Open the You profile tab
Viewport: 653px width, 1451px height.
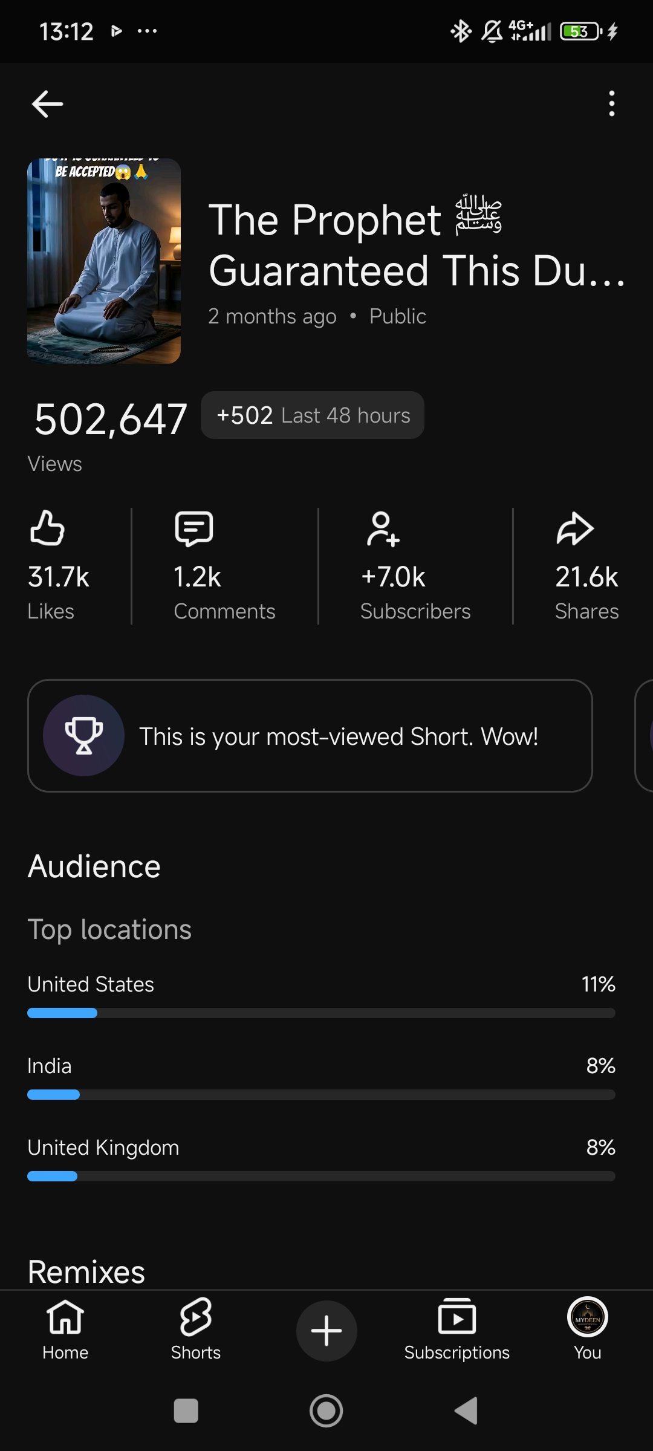pos(588,1329)
